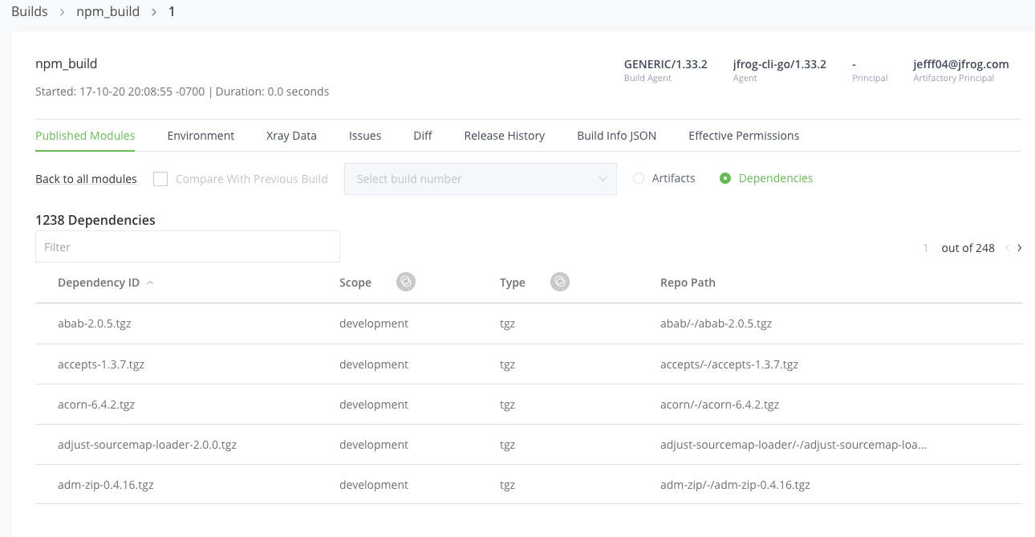Select the Dependencies radio button
The height and width of the screenshot is (537, 1035).
click(x=725, y=178)
